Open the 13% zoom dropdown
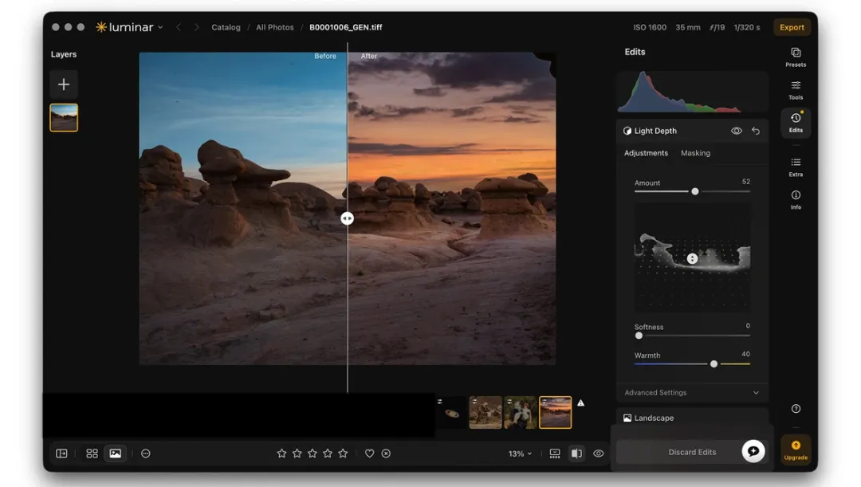Viewport: 861px width, 487px height. [520, 454]
